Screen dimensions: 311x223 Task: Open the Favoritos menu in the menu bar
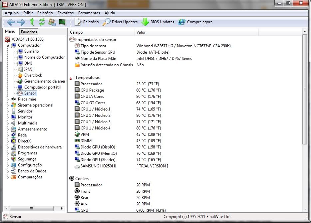click(x=66, y=13)
